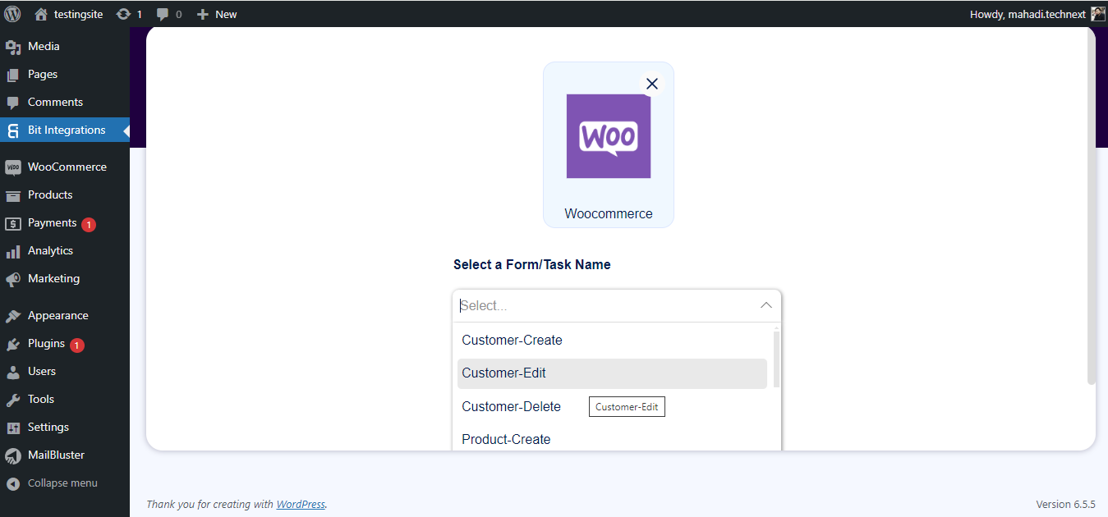Click the dropdown list's scrollbar thumb
Image resolution: width=1108 pixels, height=517 pixels.
(776, 359)
